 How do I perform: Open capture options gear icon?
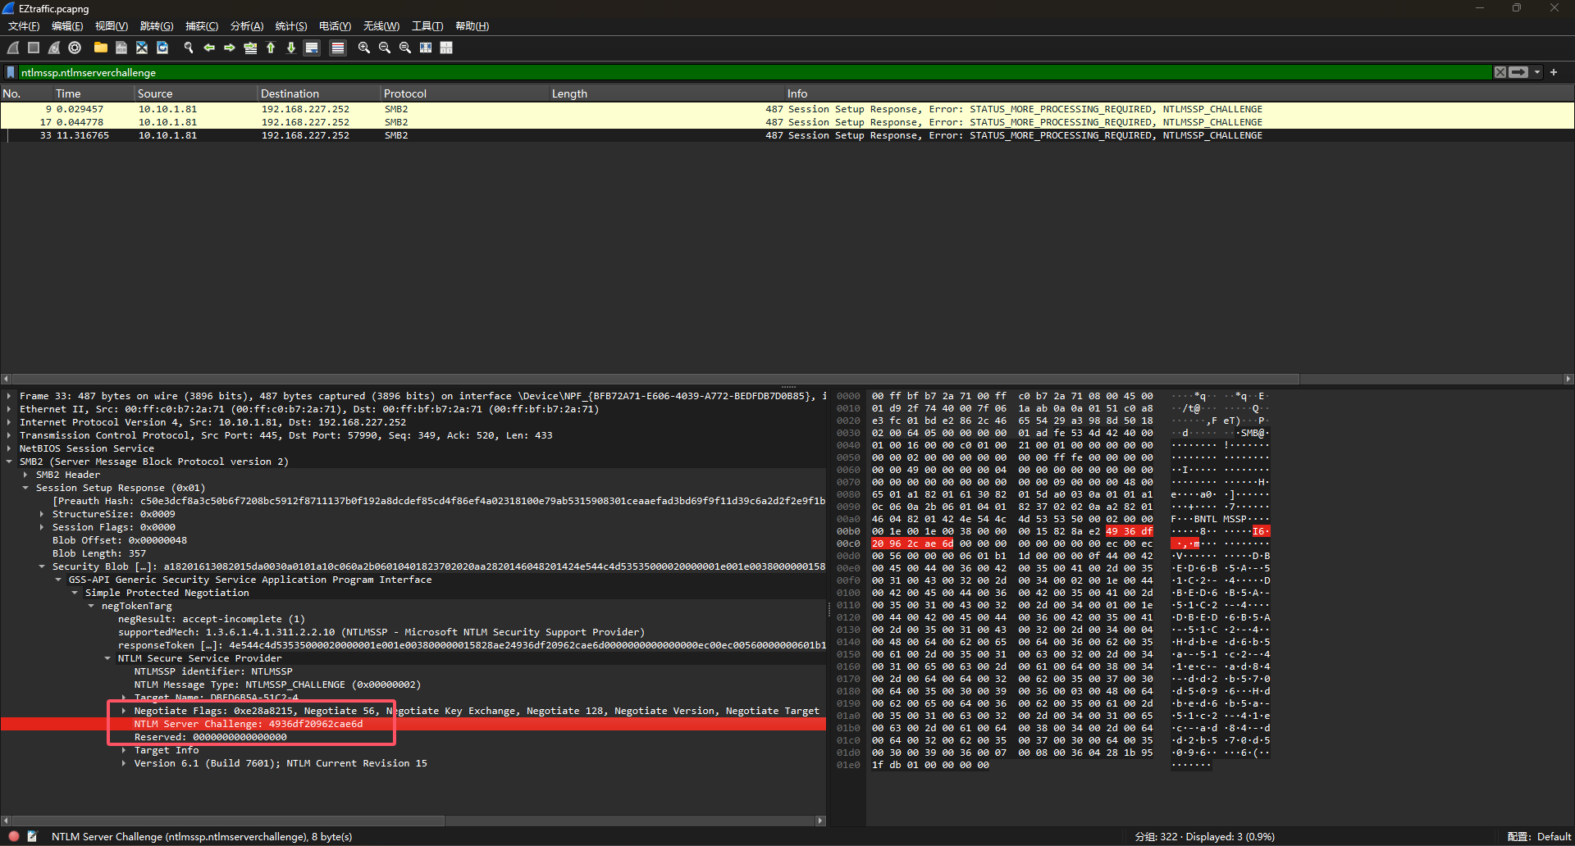pyautogui.click(x=75, y=48)
